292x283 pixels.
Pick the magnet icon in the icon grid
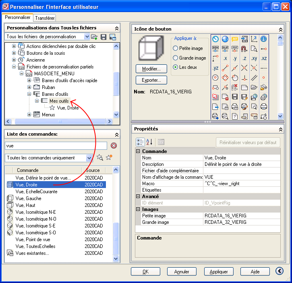click(244, 49)
